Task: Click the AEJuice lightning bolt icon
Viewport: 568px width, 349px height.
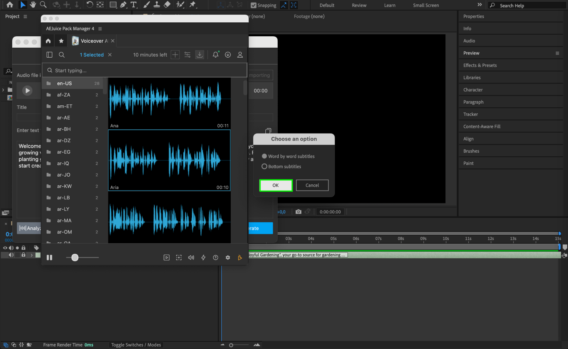Action: click(203, 258)
